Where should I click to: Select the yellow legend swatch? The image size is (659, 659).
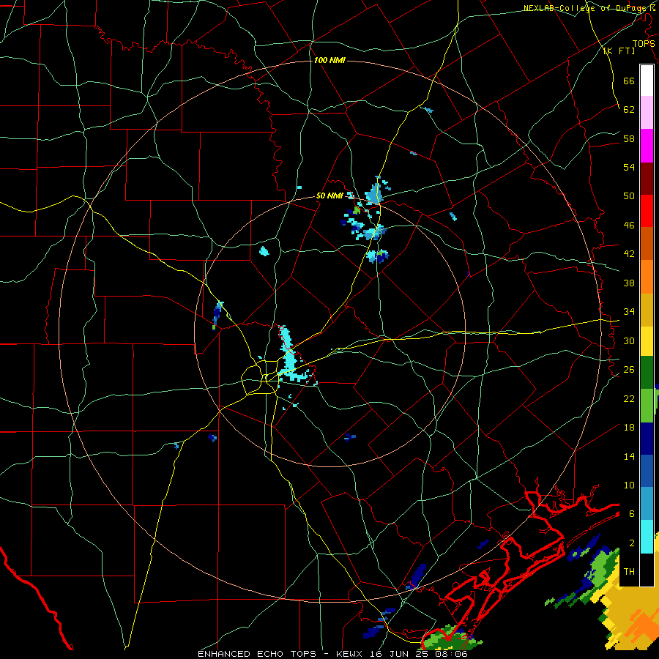coord(647,341)
